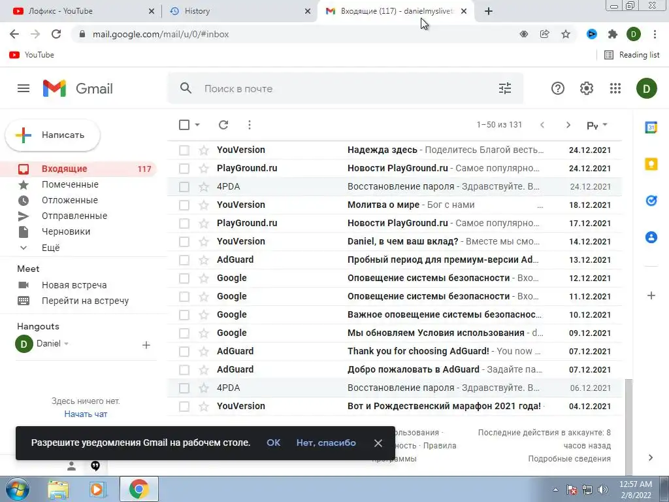The height and width of the screenshot is (502, 669).
Task: Reload the page in Chrome toolbar
Action: click(x=56, y=34)
